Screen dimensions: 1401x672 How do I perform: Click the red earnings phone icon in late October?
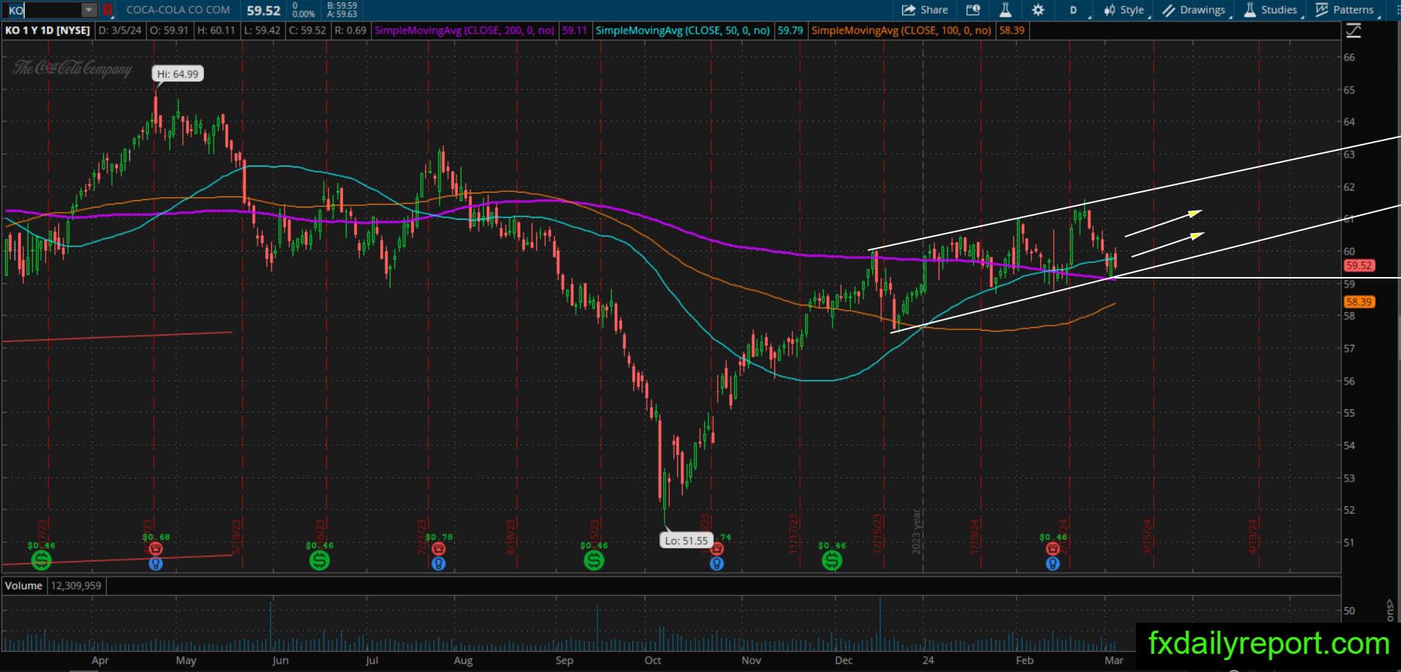(716, 550)
